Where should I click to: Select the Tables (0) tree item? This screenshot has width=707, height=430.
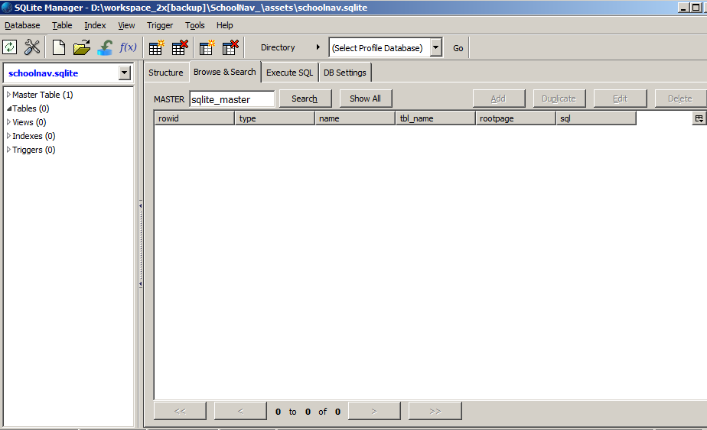coord(31,108)
